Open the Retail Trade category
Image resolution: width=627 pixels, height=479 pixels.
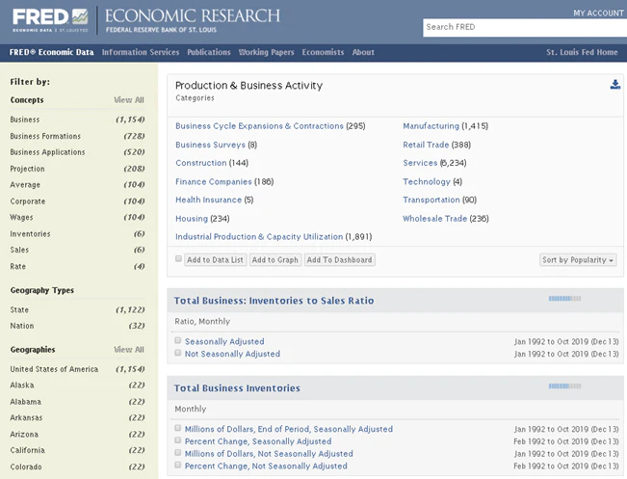tap(426, 145)
